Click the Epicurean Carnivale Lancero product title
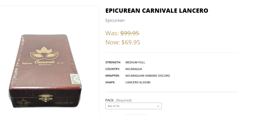 point(157,11)
